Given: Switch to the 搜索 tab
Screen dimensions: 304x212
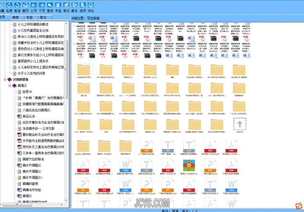Looking at the screenshot, I should [x=16, y=17].
